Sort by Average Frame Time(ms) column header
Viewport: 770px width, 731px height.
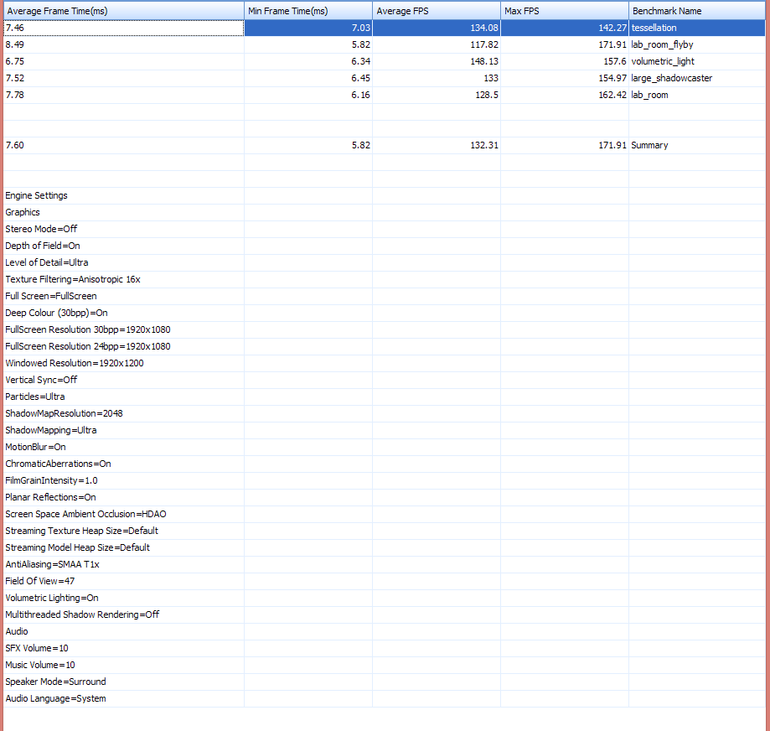pyautogui.click(x=57, y=11)
